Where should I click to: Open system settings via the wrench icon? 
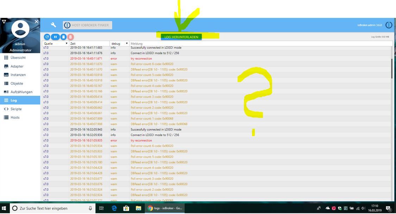tap(53, 25)
